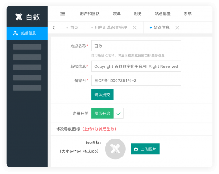Open the 表单 menu

tap(117, 14)
